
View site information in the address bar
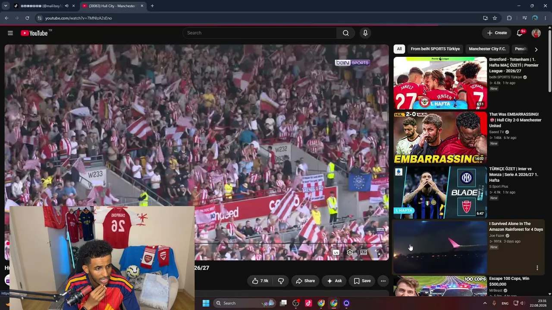pos(40,18)
